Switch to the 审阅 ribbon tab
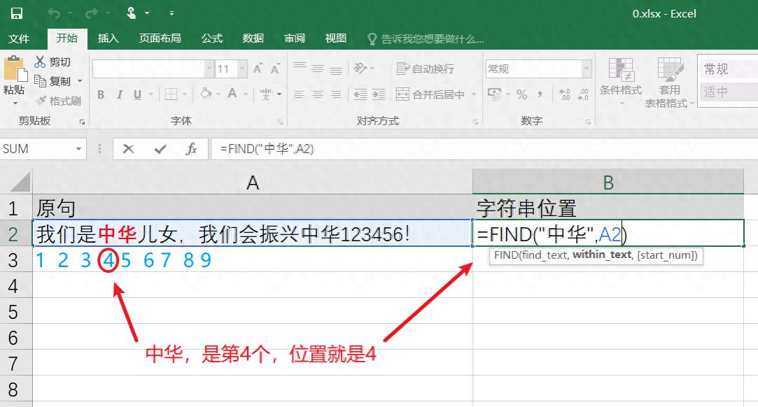This screenshot has height=407, width=758. pos(295,38)
